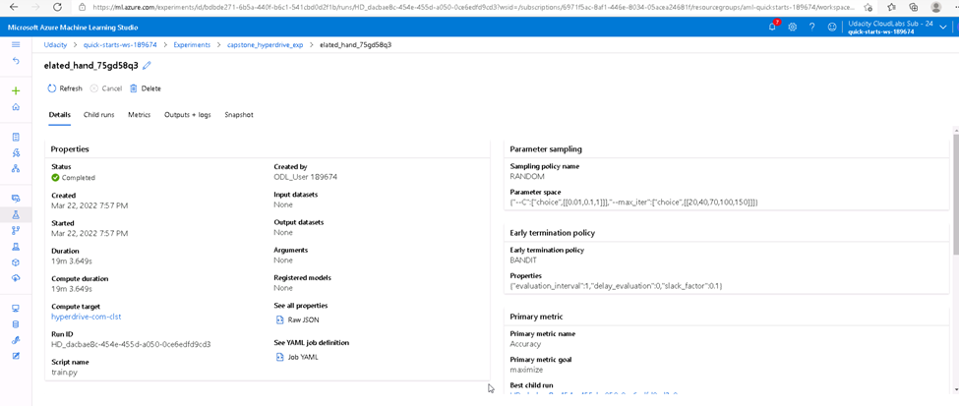
Task: Click the slack_factor properties text
Action: (616, 285)
